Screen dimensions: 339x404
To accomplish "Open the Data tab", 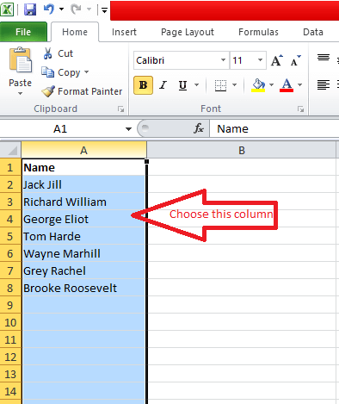I will click(313, 32).
